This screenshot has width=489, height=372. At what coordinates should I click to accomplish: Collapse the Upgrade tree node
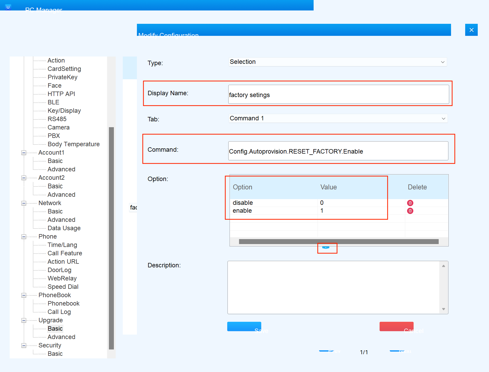tap(24, 320)
